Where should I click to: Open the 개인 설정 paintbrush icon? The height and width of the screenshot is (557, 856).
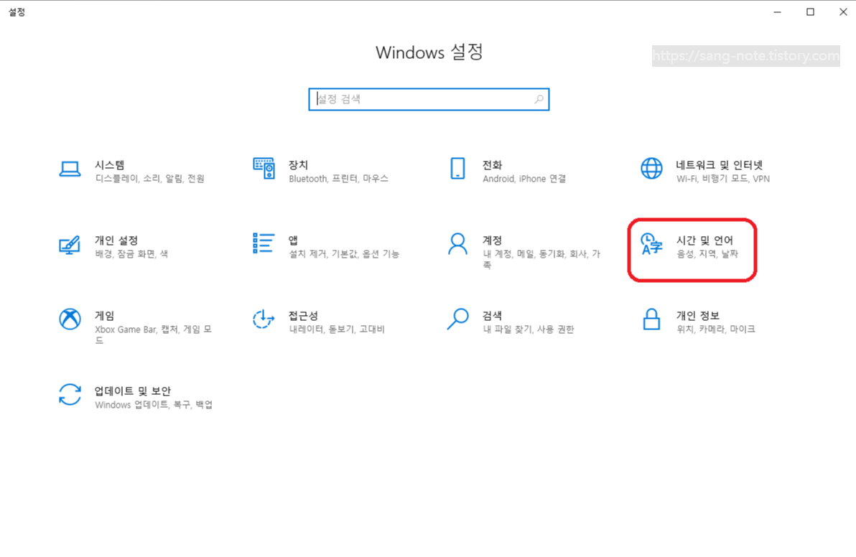click(70, 244)
